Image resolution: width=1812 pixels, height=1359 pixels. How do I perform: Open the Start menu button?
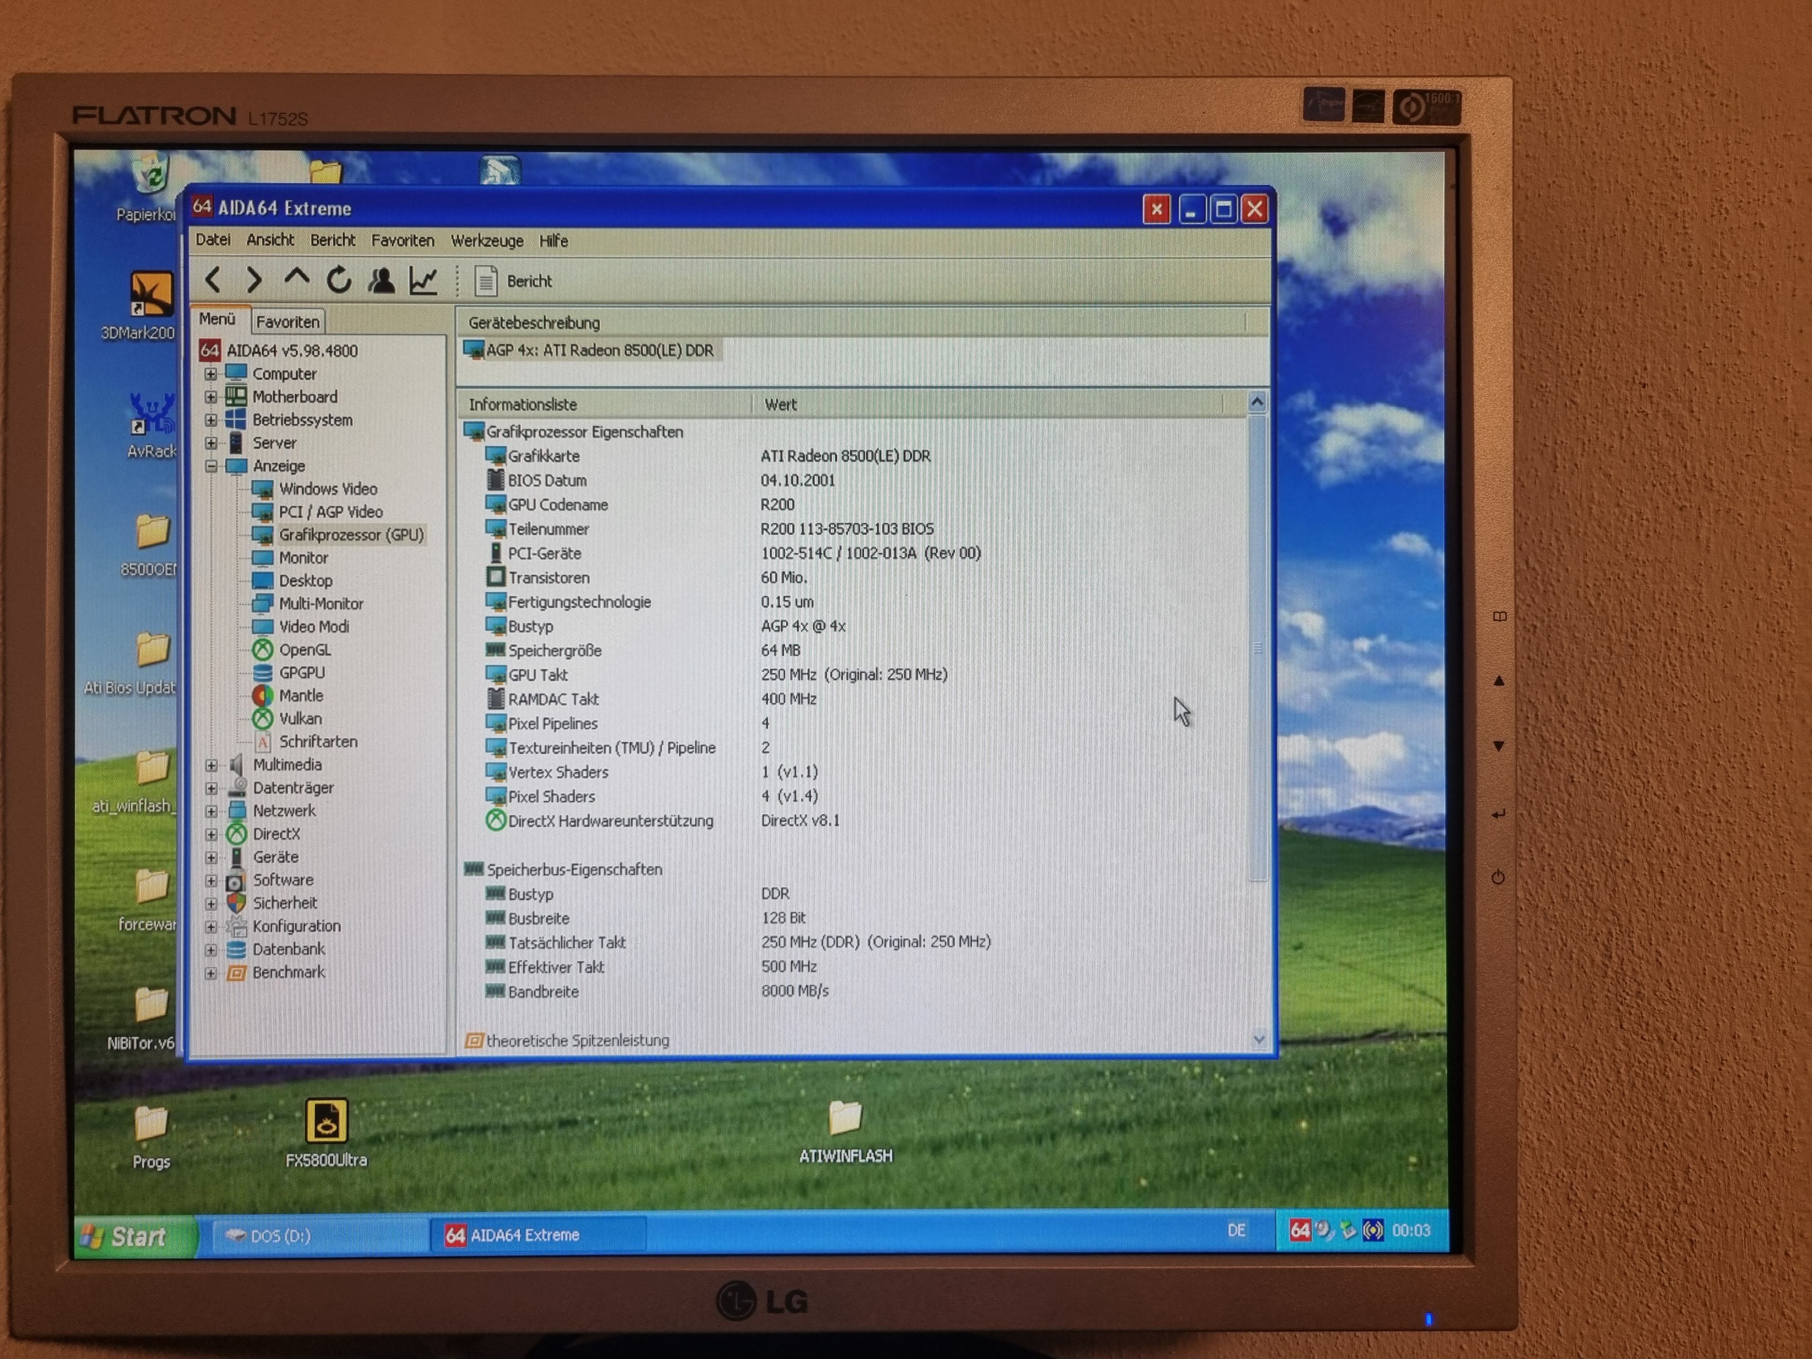(136, 1236)
